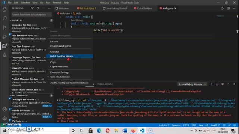
Task: Open Install dropdown arrow for vscode-database
Action: click(50, 117)
